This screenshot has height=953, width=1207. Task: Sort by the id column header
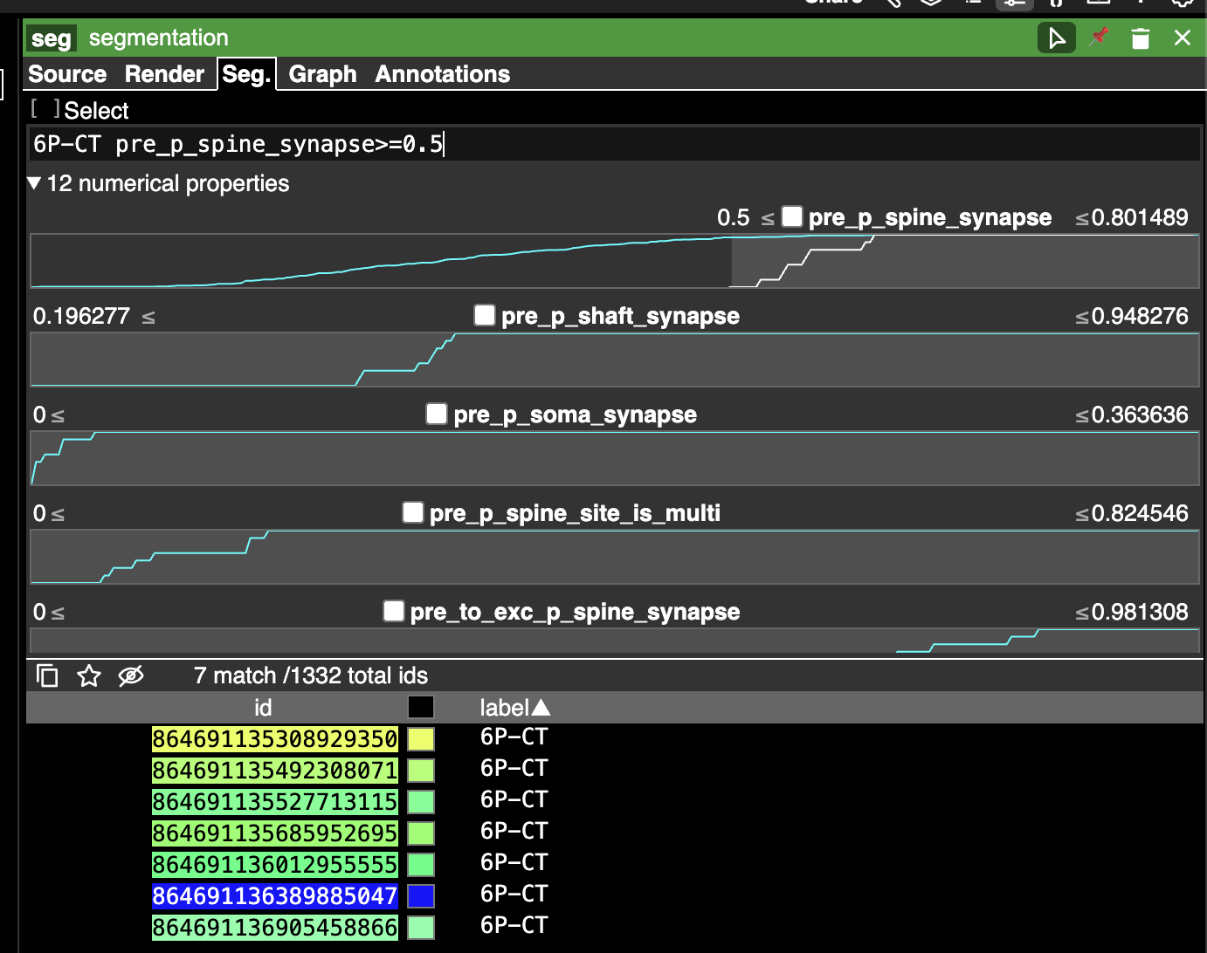pyautogui.click(x=263, y=708)
